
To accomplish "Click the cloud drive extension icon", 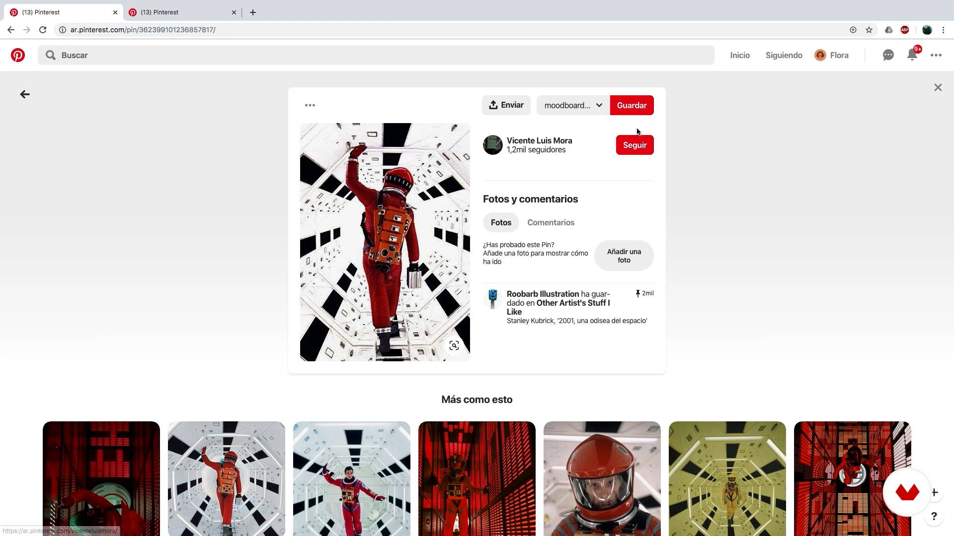I will [889, 30].
